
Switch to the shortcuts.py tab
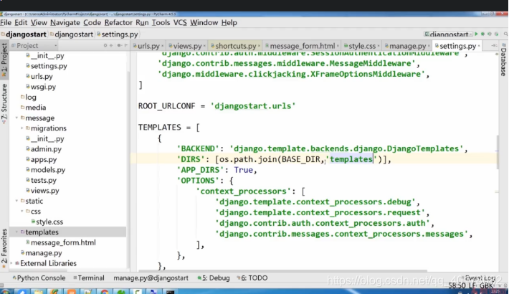tap(234, 46)
